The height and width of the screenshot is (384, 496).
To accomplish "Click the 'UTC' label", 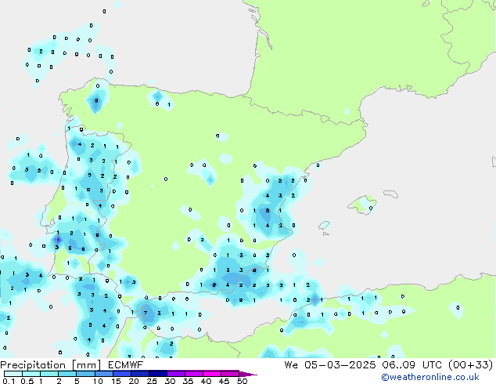I will [432, 365].
